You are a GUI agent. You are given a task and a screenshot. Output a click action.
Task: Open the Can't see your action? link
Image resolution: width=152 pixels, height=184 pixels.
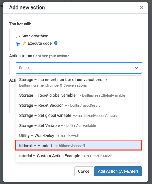point(51,56)
